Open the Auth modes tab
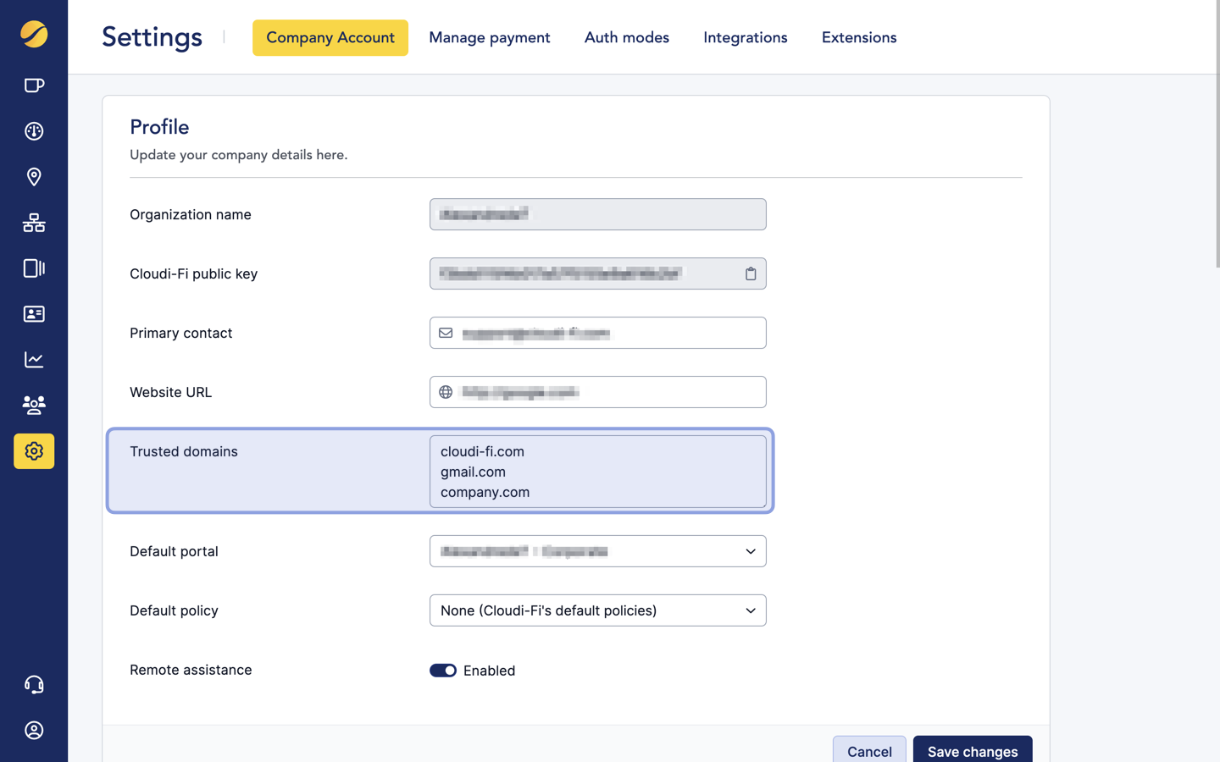This screenshot has width=1220, height=762. (x=626, y=37)
